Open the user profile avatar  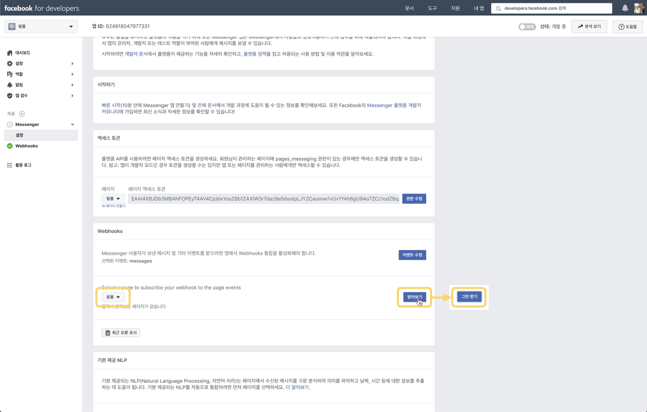pos(639,8)
